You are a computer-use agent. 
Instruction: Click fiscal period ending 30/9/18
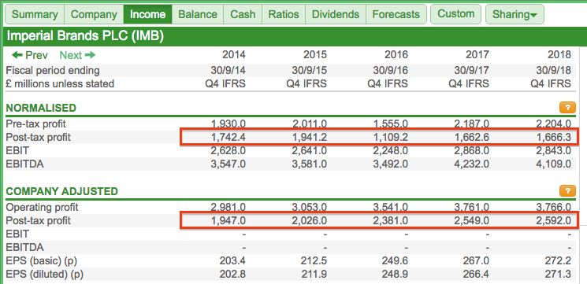point(553,70)
